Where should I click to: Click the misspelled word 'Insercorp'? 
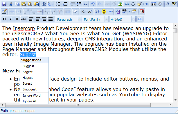click(24, 28)
